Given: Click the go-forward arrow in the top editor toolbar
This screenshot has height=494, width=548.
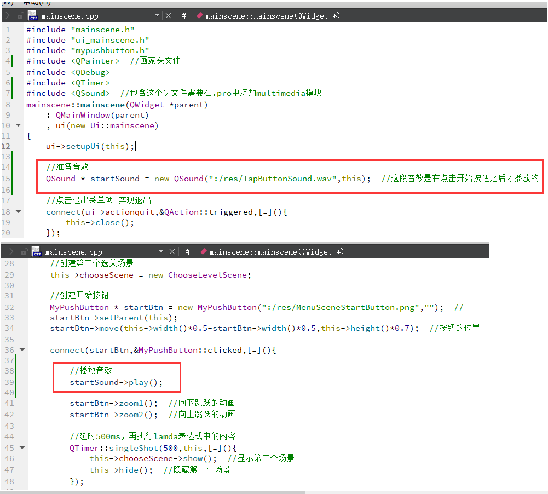Looking at the screenshot, I should [8, 16].
